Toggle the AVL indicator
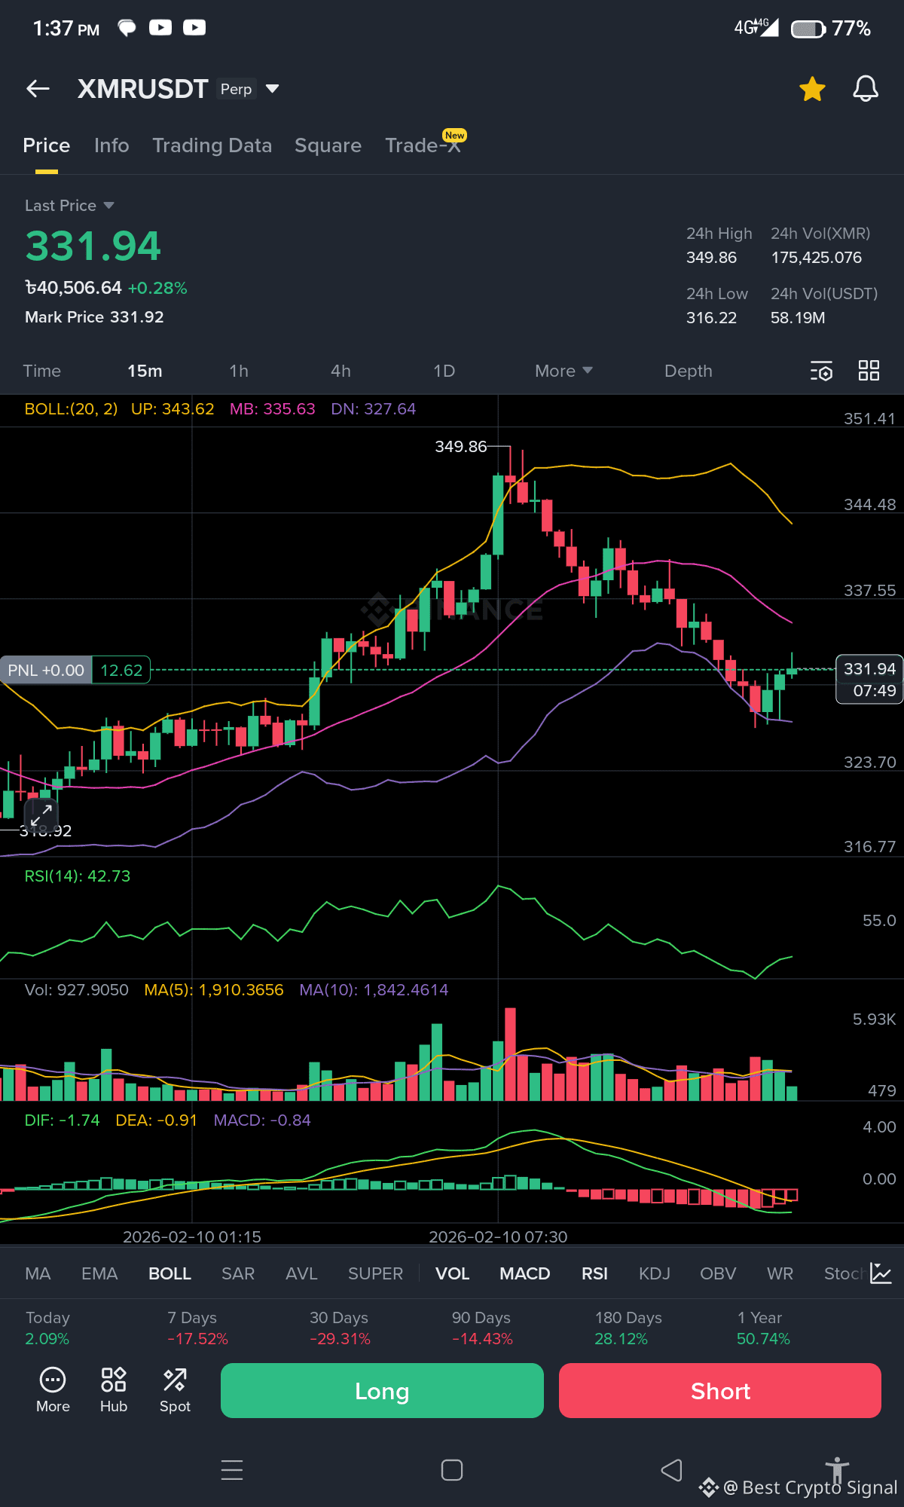Screen dimensions: 904x1507 click(301, 1273)
